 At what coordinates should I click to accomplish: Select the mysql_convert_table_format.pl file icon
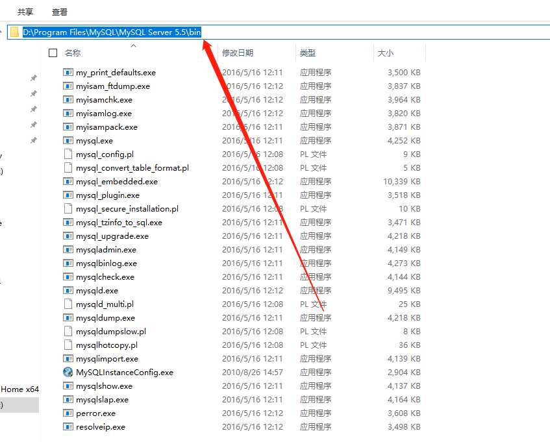[68, 168]
